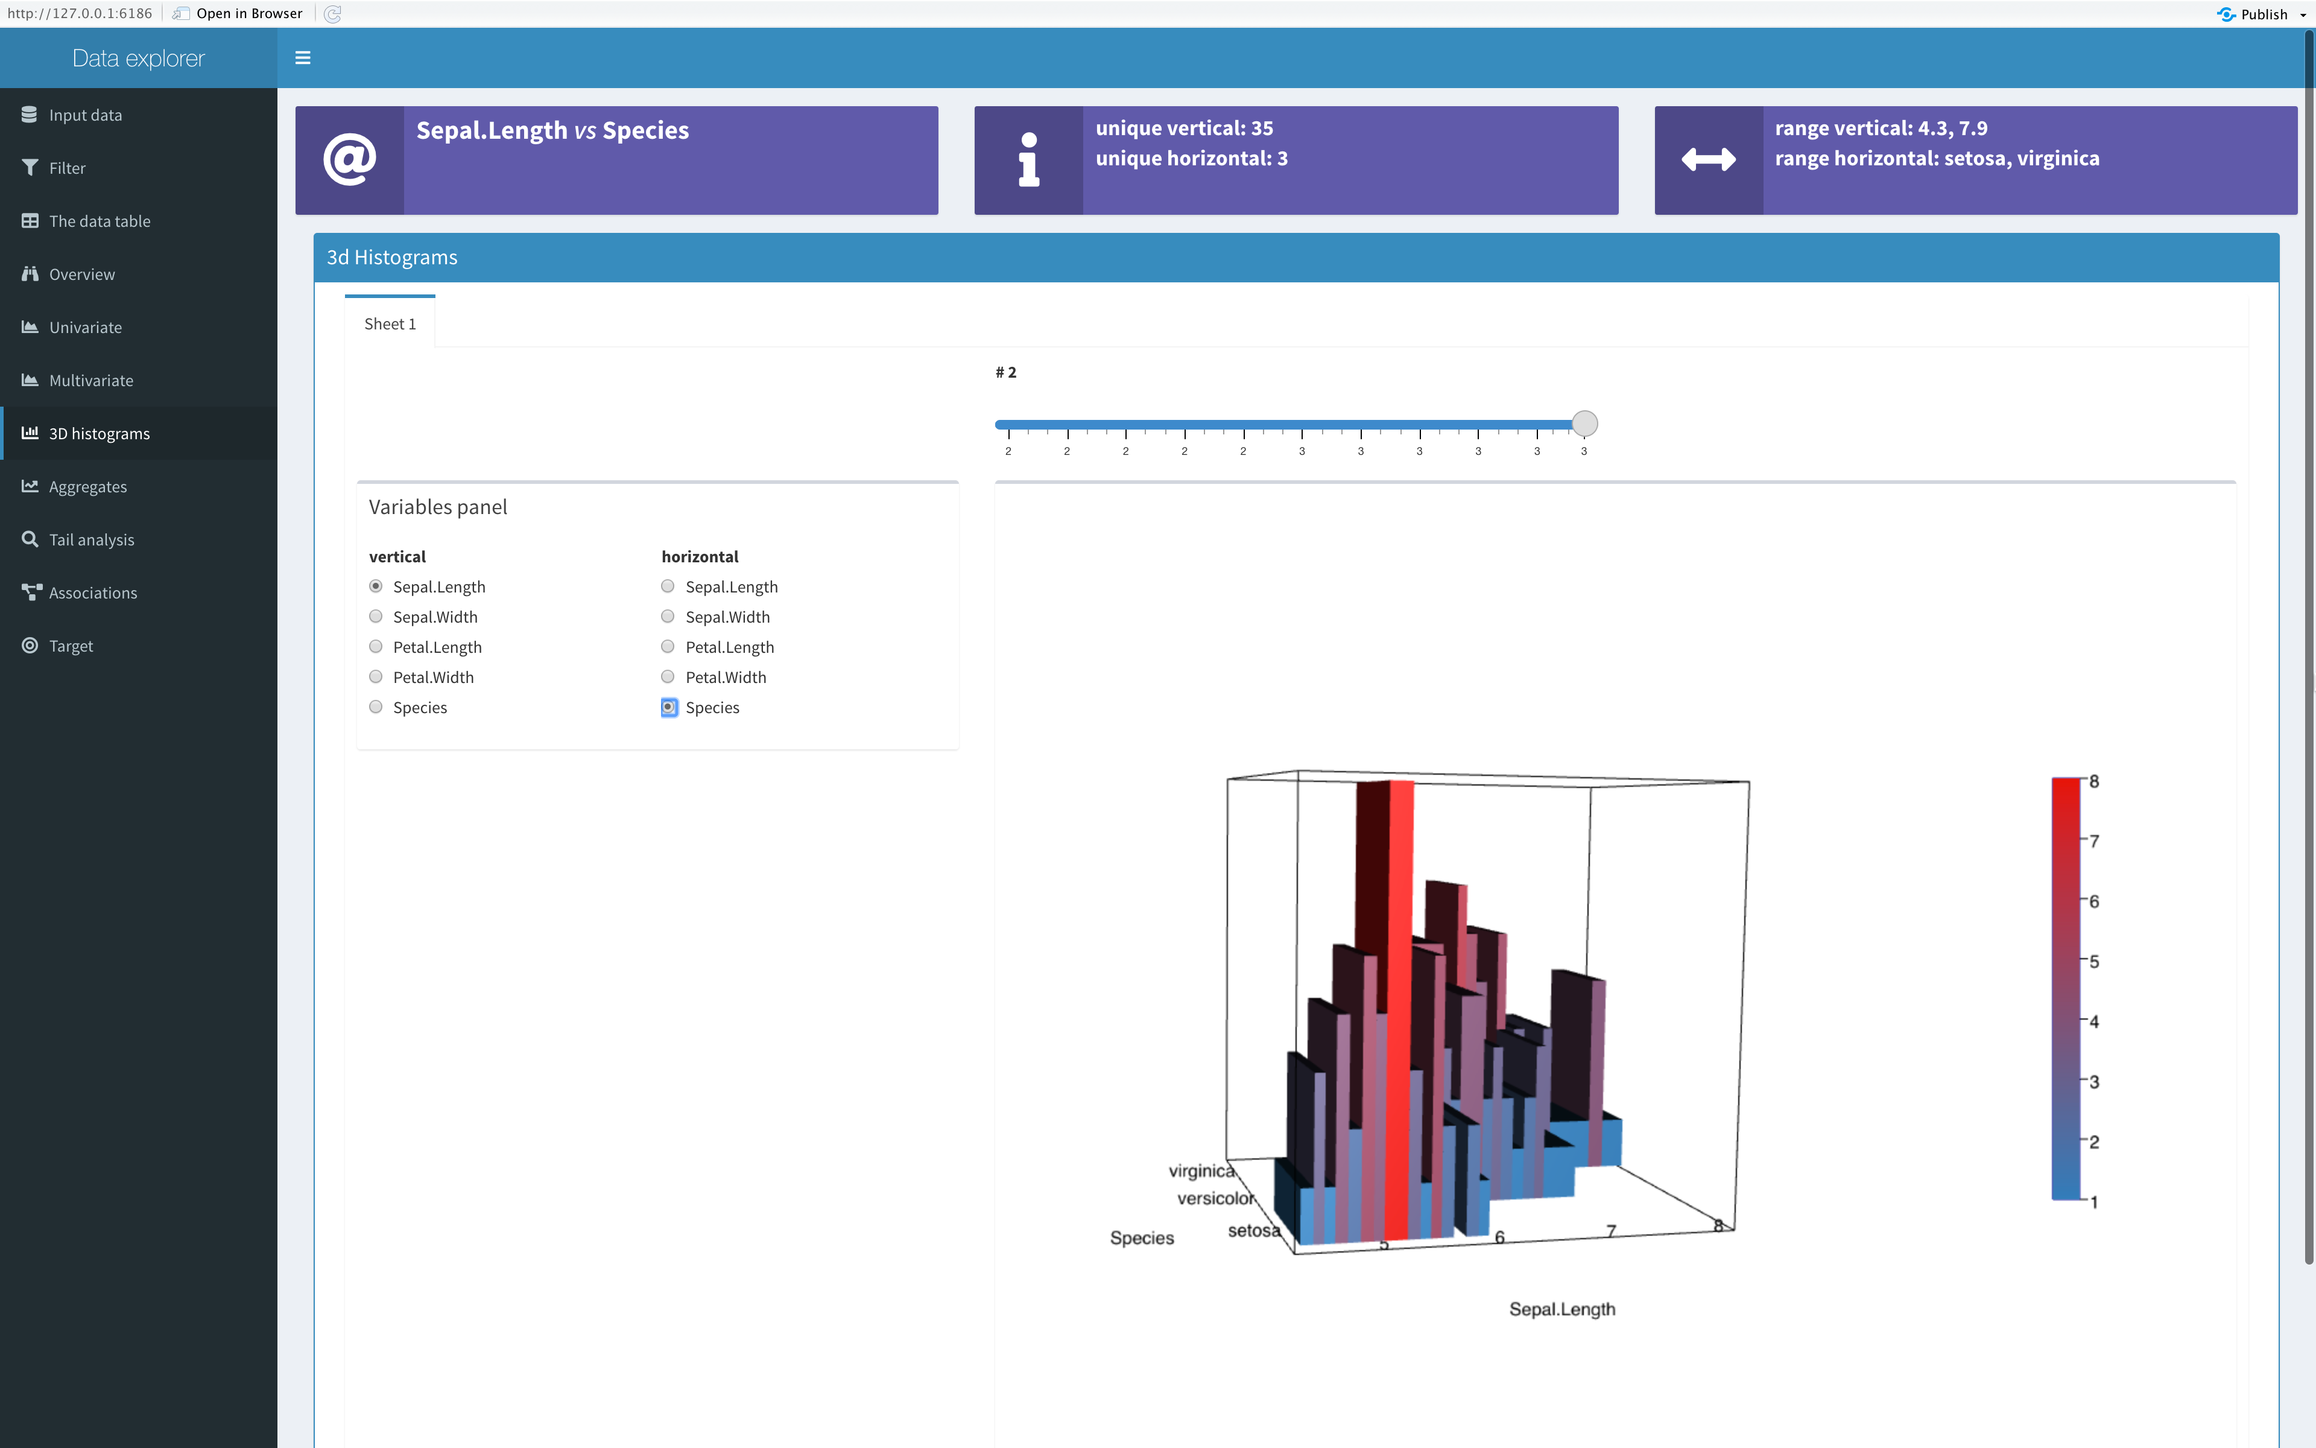
Task: Click the Associations network icon
Action: 31,593
